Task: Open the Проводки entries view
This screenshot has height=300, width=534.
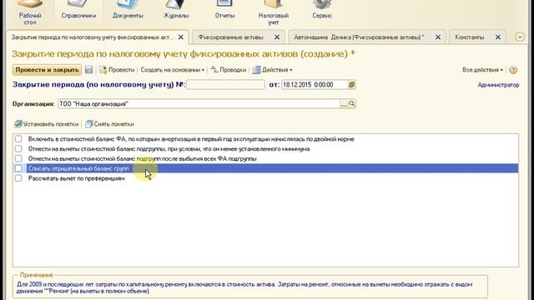Action: tap(229, 70)
